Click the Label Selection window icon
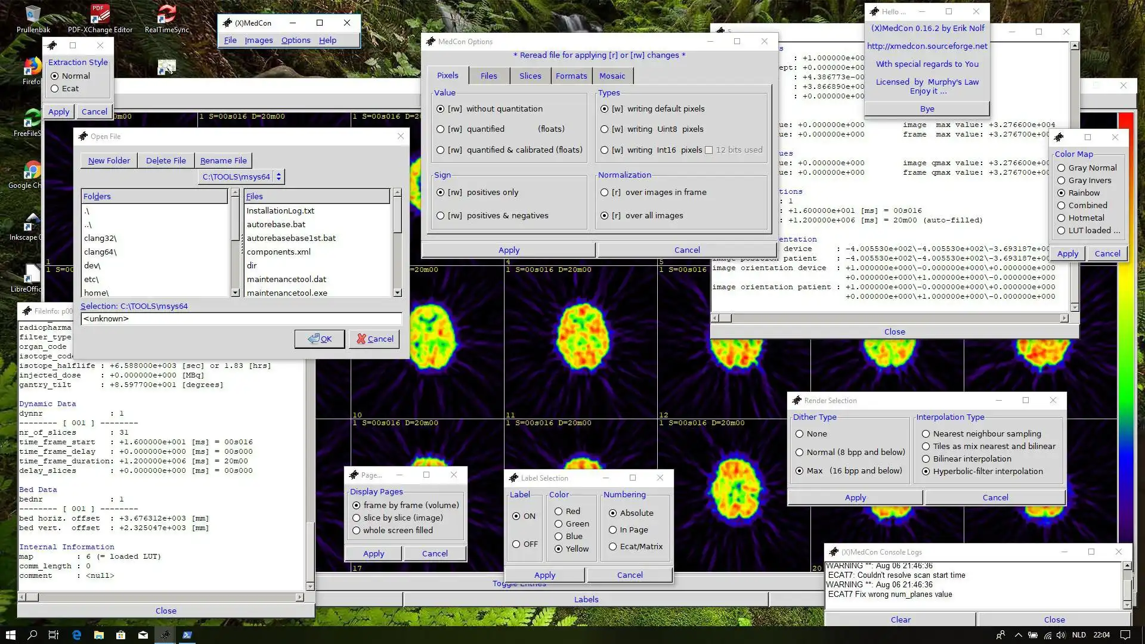 513,477
